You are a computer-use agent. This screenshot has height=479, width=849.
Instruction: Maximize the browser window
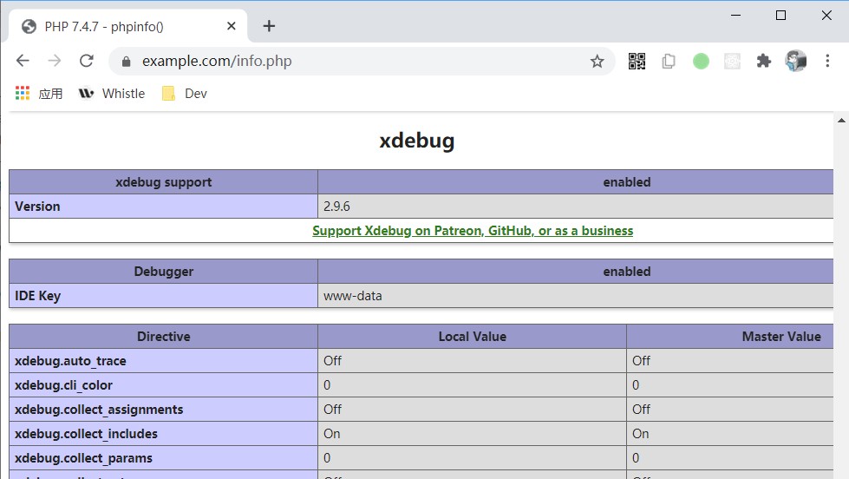point(780,15)
